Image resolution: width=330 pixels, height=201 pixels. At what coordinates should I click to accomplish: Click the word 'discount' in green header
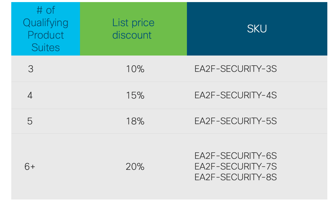[132, 35]
